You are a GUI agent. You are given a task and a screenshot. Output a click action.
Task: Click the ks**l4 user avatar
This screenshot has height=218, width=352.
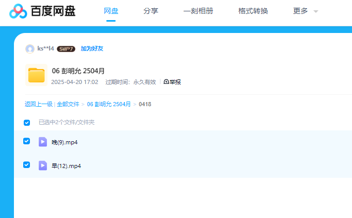coord(30,49)
